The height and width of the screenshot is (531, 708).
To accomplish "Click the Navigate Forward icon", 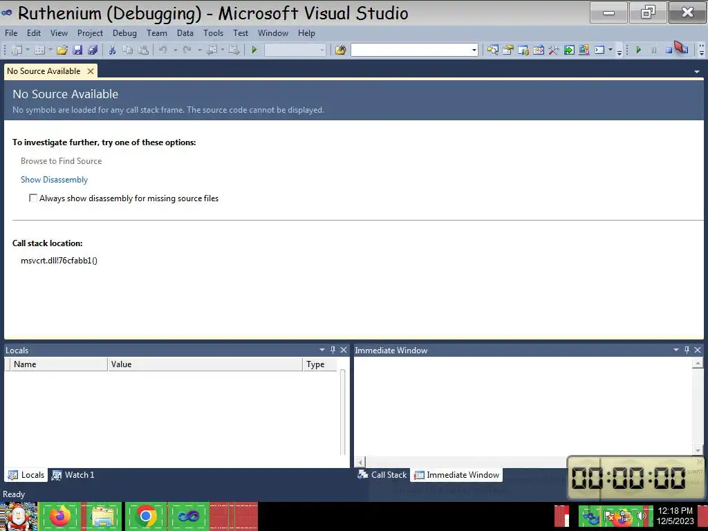I will pos(234,50).
